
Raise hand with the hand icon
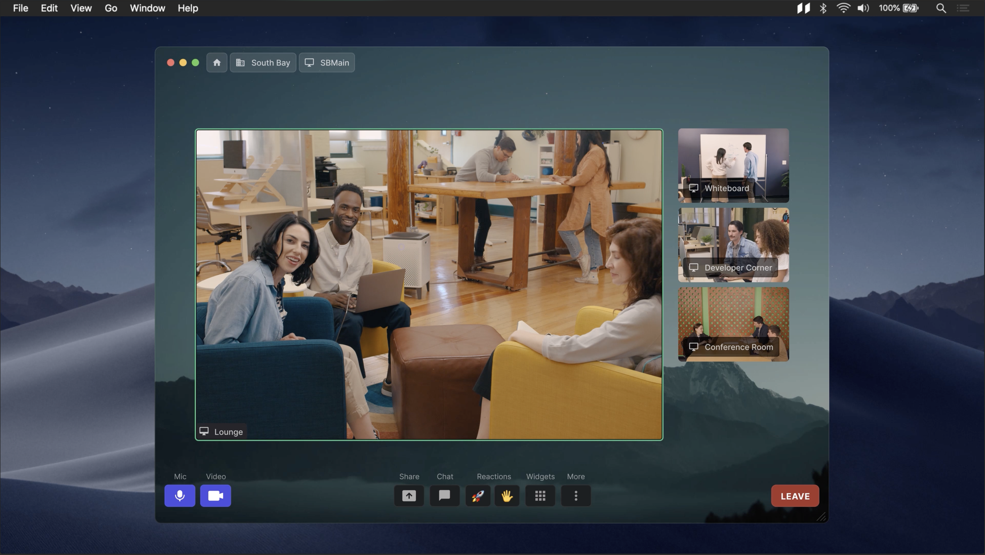507,496
